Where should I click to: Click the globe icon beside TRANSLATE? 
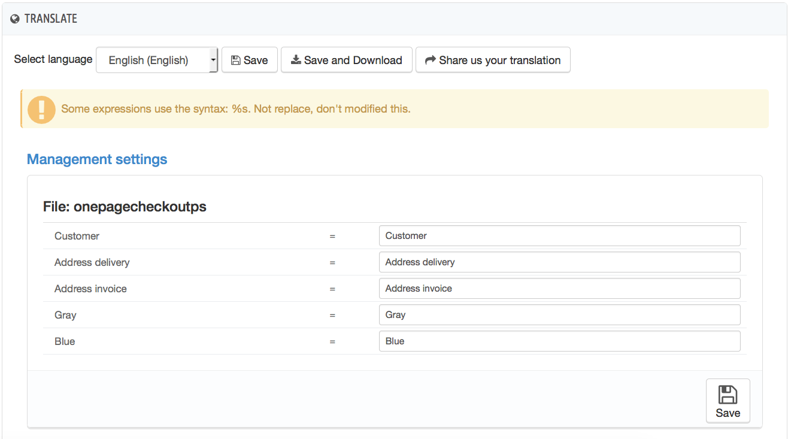15,19
